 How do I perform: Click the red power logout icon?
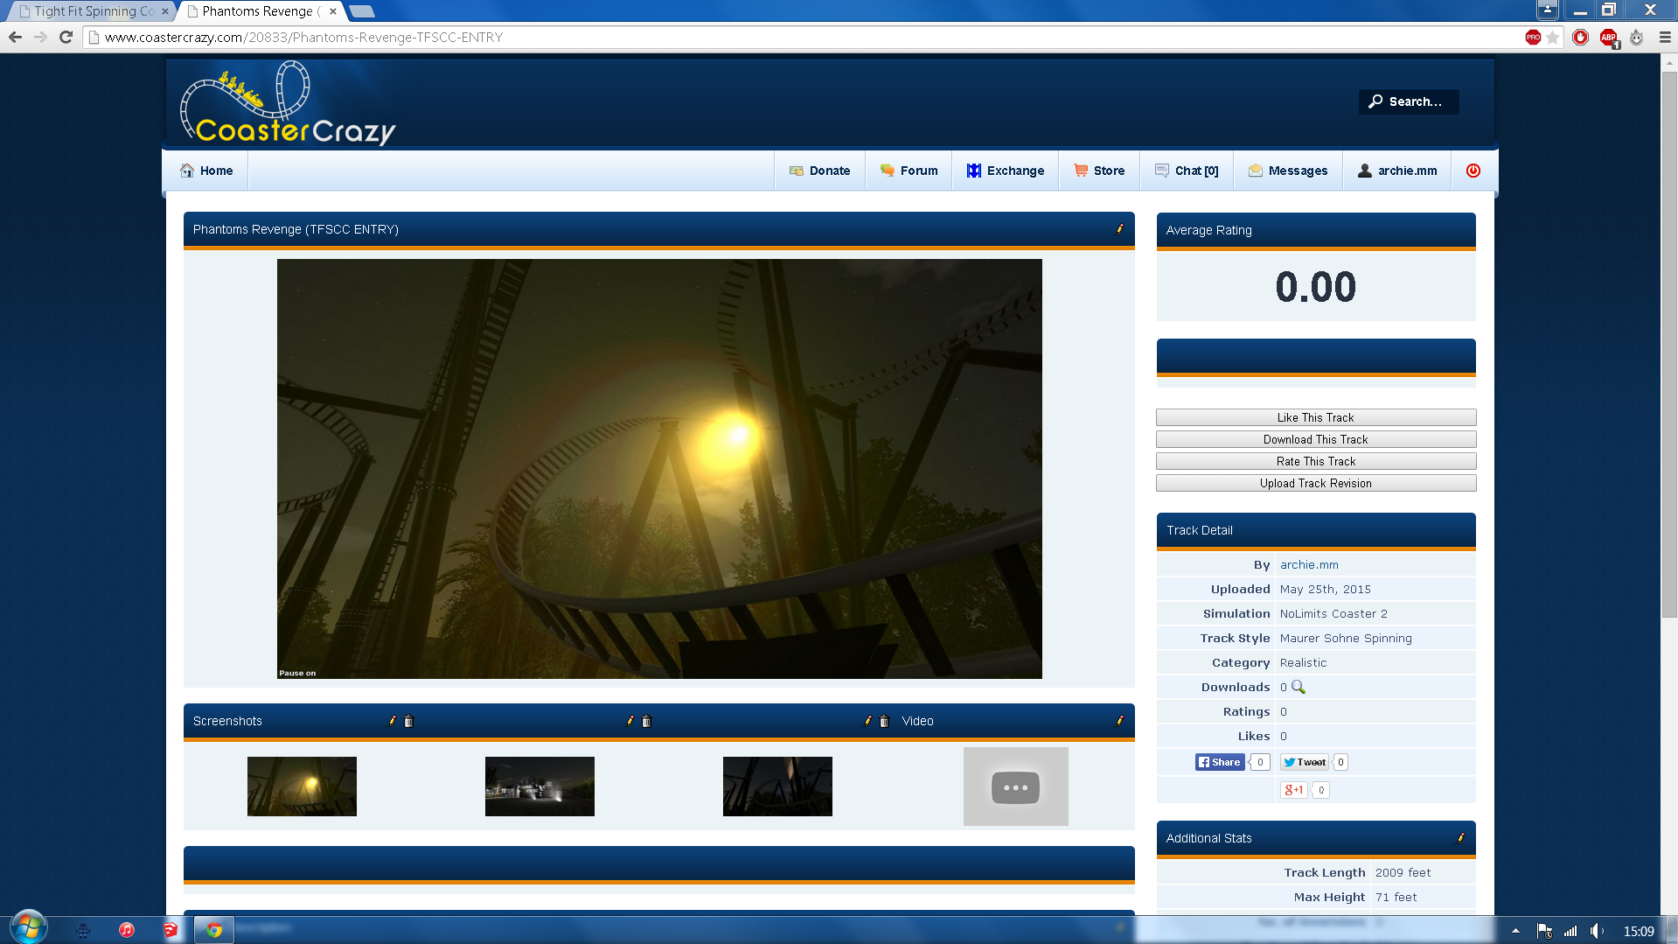tap(1473, 171)
